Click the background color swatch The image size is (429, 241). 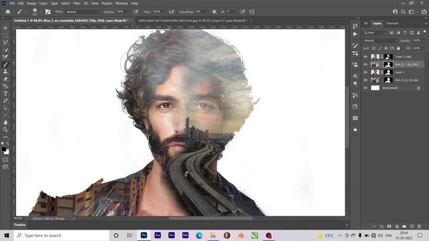(7, 152)
